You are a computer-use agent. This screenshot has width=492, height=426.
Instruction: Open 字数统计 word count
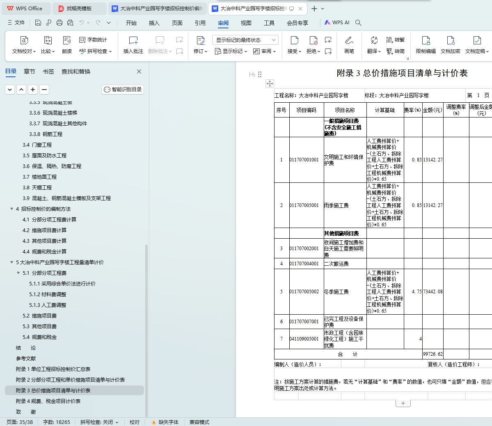[x=93, y=39]
